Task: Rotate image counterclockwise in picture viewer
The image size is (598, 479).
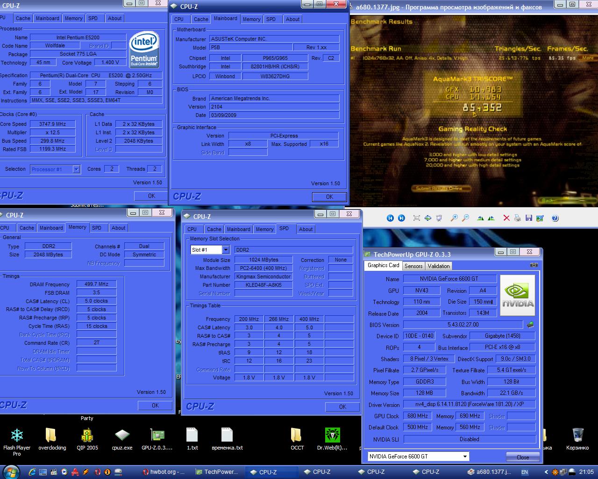Action: pos(491,218)
